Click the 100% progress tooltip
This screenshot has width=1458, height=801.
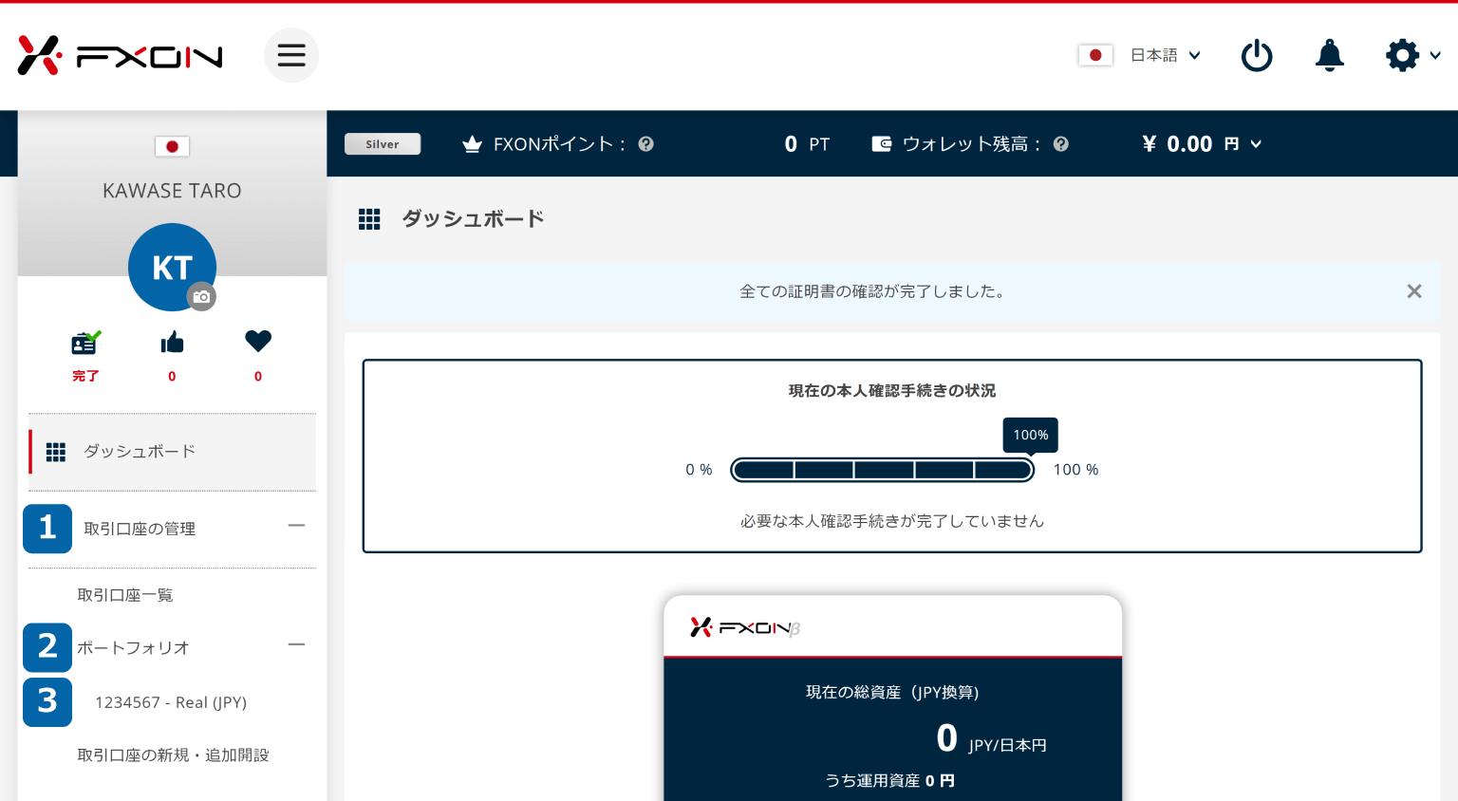(1031, 436)
